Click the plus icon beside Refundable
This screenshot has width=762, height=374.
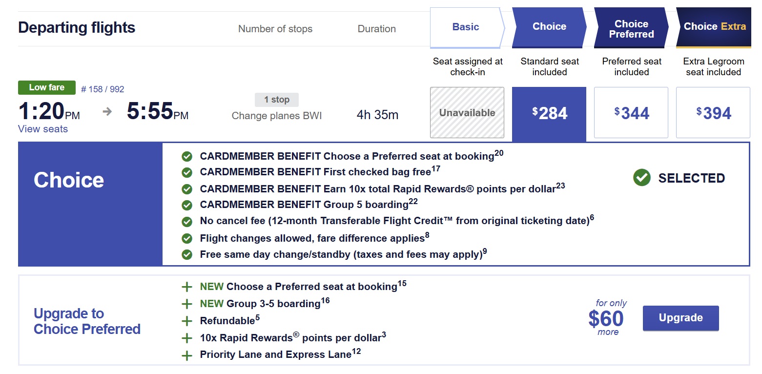tap(186, 321)
